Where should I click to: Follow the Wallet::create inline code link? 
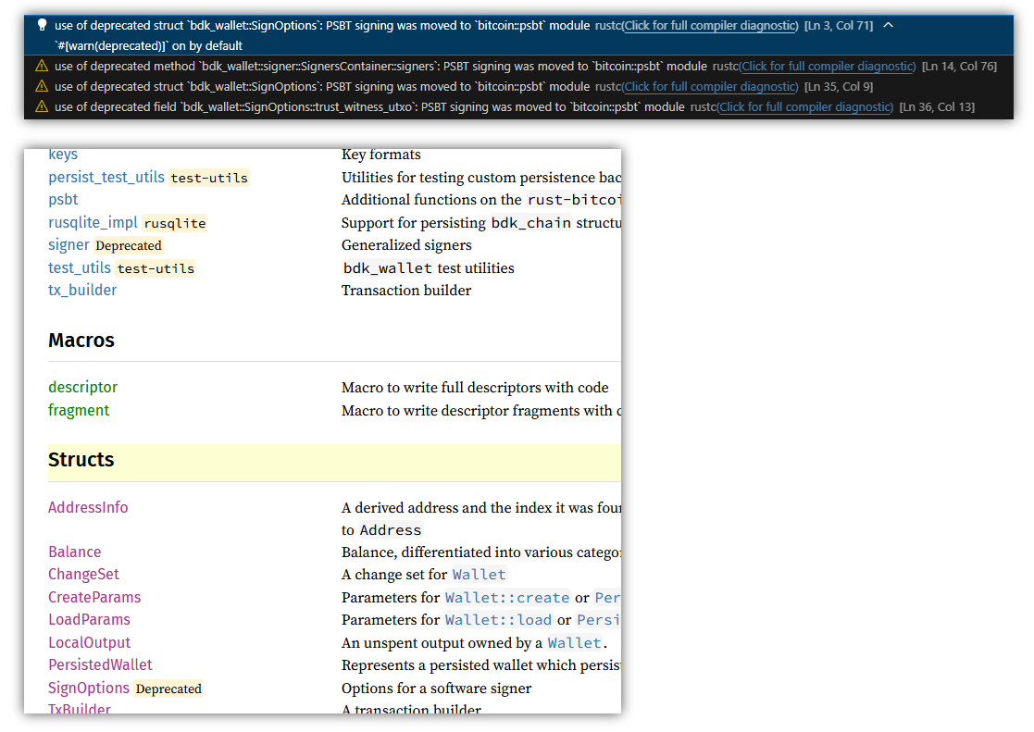click(x=506, y=598)
